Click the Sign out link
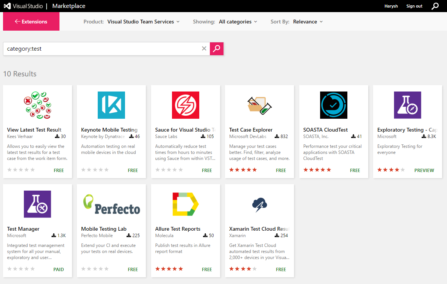The width and height of the screenshot is (447, 284). [414, 6]
